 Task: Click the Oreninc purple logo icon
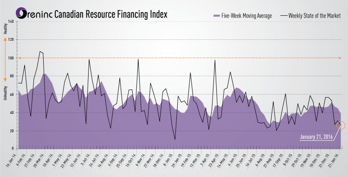21,13
